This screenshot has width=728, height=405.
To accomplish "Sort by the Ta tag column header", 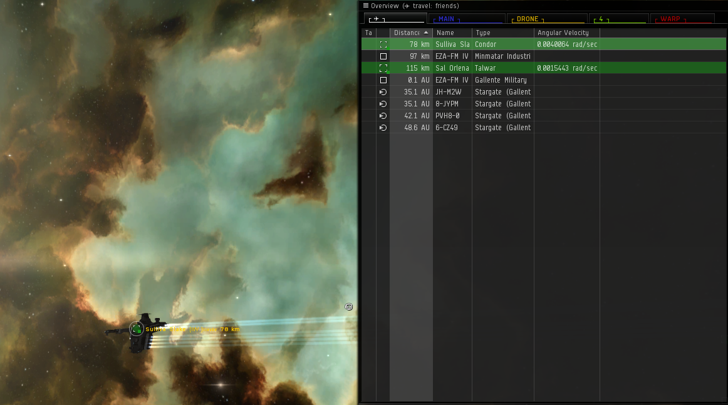I will (x=368, y=33).
